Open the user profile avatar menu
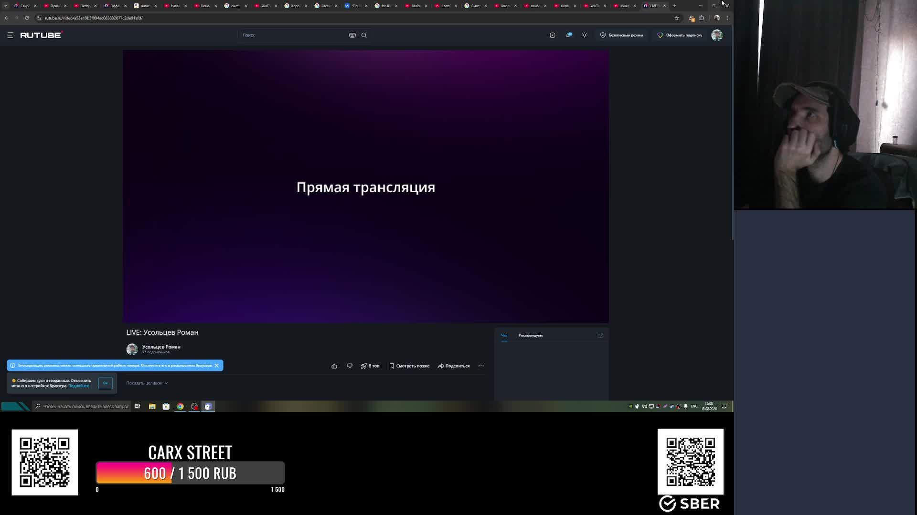Screen dimensions: 917x515 716,35
